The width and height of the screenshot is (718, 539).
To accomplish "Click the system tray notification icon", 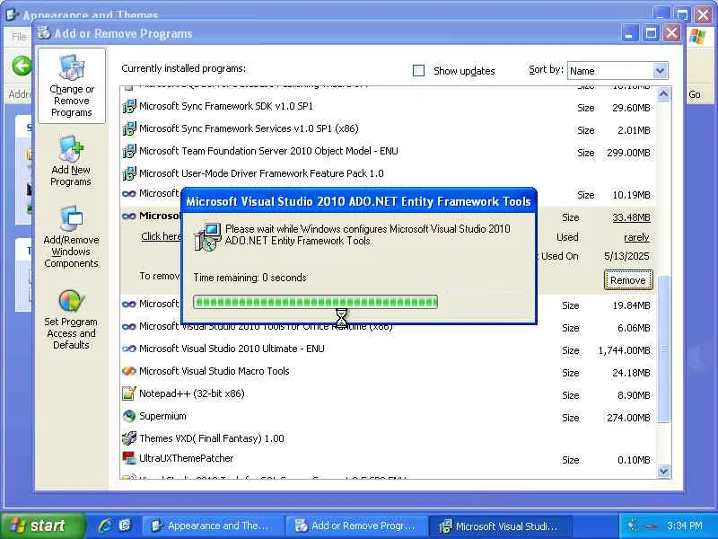I will 634,526.
